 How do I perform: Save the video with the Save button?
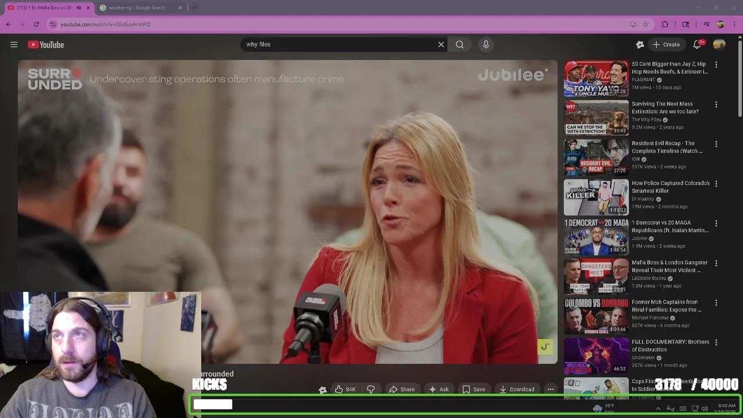tap(474, 390)
